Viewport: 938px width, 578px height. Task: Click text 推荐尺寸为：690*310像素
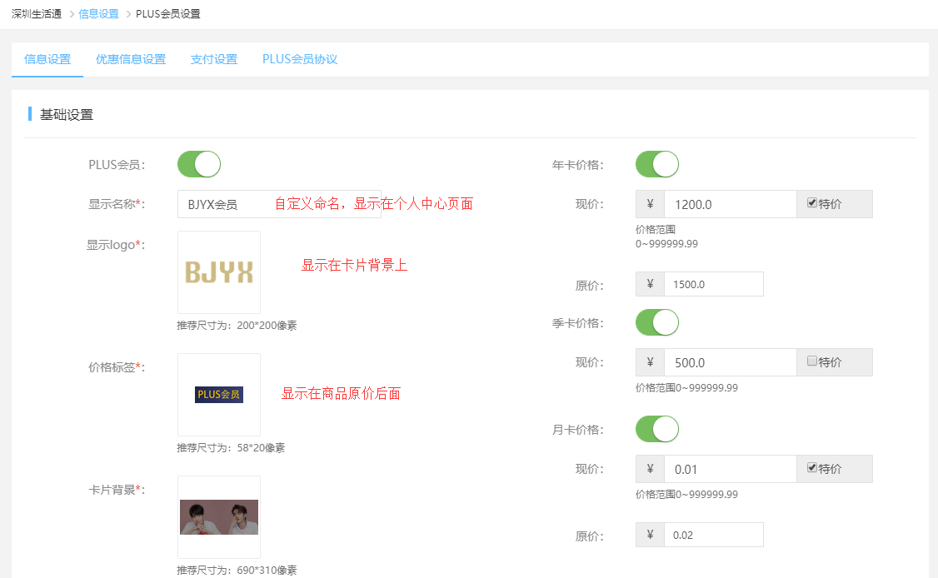pyautogui.click(x=237, y=571)
